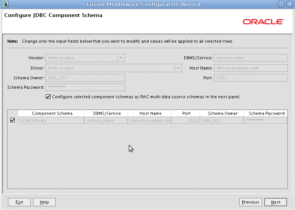Click the Exit button

(x=19, y=202)
